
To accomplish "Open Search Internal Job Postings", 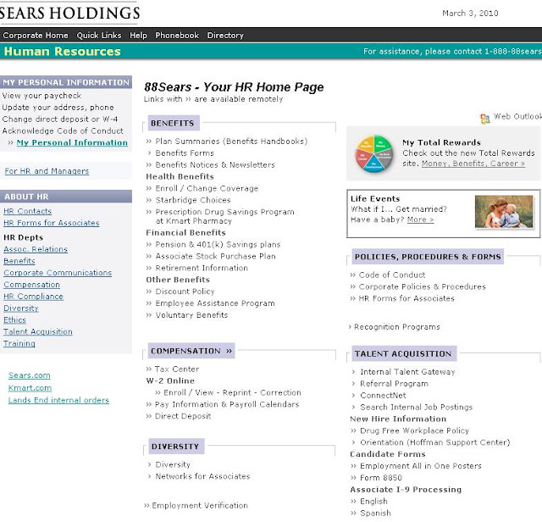I will [416, 407].
